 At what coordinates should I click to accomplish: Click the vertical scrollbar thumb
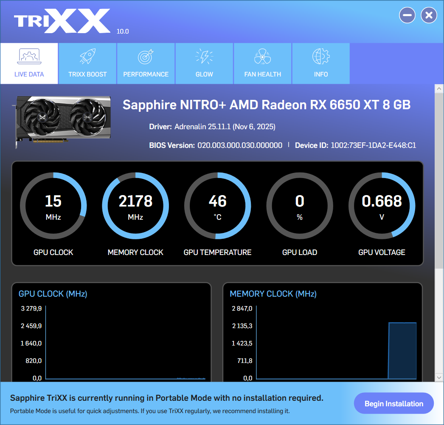coord(439,181)
